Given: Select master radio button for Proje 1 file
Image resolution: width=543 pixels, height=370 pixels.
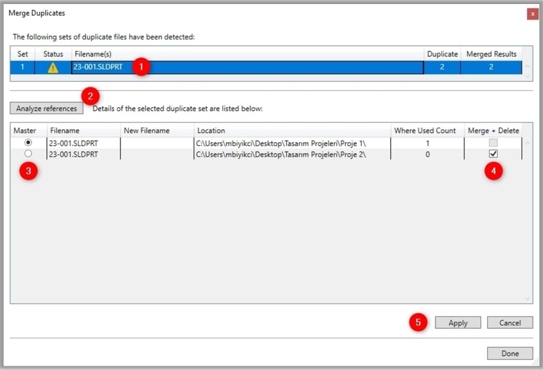Looking at the screenshot, I should [x=28, y=143].
